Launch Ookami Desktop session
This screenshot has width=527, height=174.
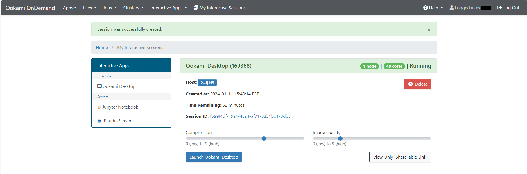point(214,157)
